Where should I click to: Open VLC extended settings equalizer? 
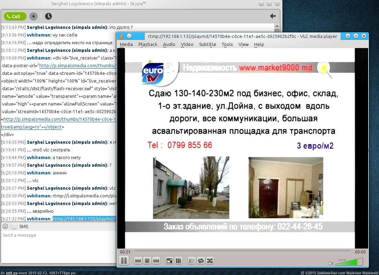178,261
